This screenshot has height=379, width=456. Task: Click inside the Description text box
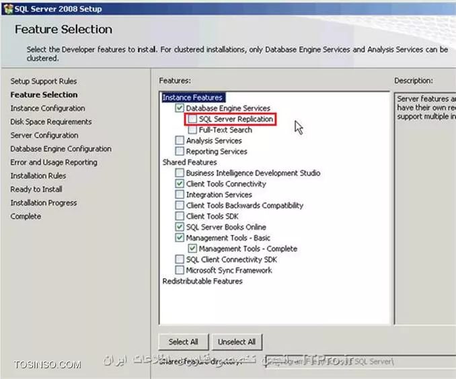tap(425, 208)
